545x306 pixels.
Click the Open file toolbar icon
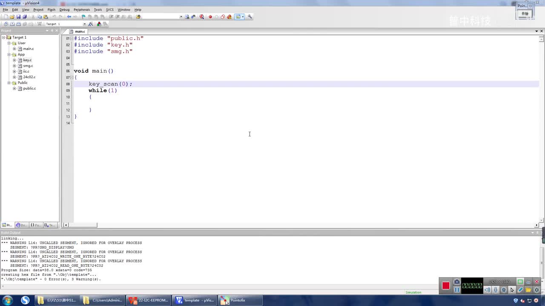(12, 17)
